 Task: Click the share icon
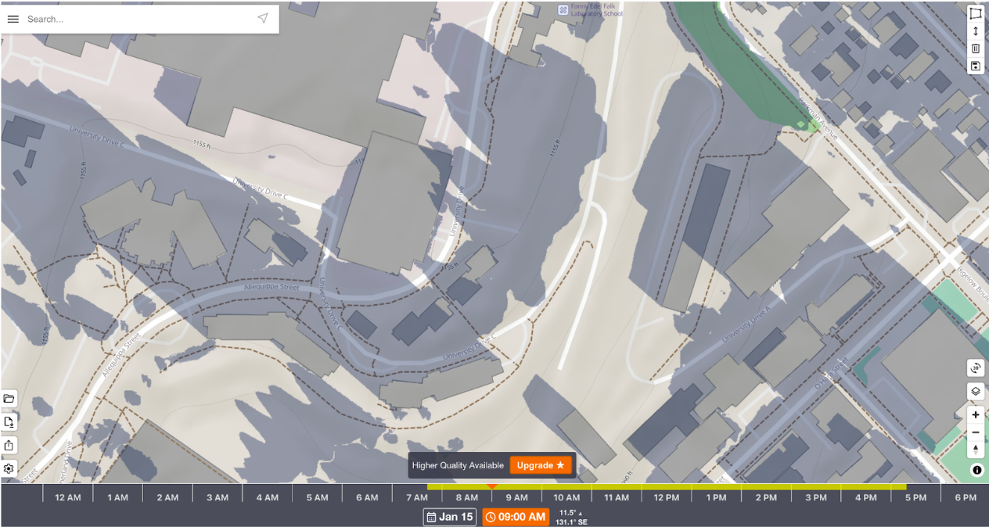coord(9,446)
